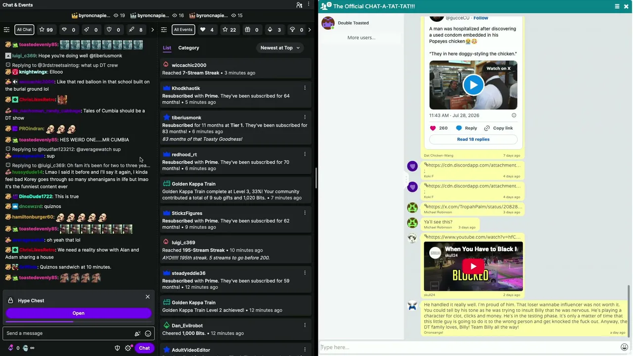Image resolution: width=633 pixels, height=356 pixels.
Task: Open options menu for AdultVideoEditor event
Action: pos(305,350)
